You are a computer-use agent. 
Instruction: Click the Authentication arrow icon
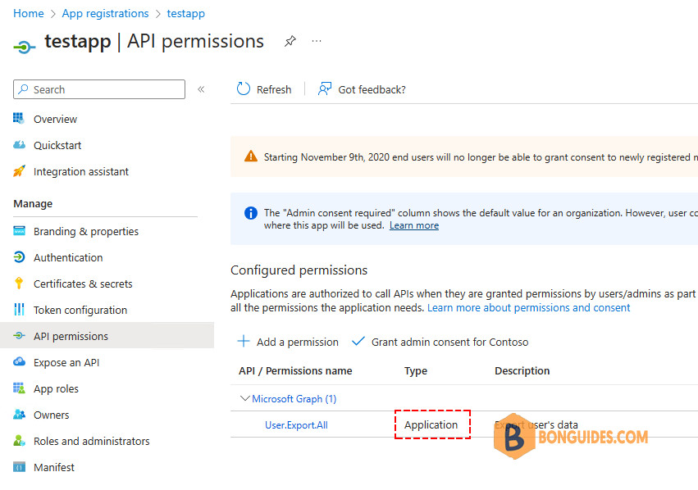(x=19, y=257)
